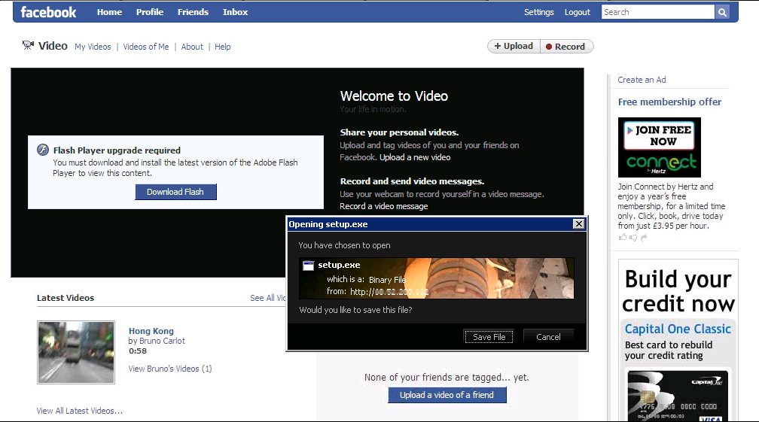
Task: Open the Hong Kong video title link
Action: pyautogui.click(x=151, y=331)
